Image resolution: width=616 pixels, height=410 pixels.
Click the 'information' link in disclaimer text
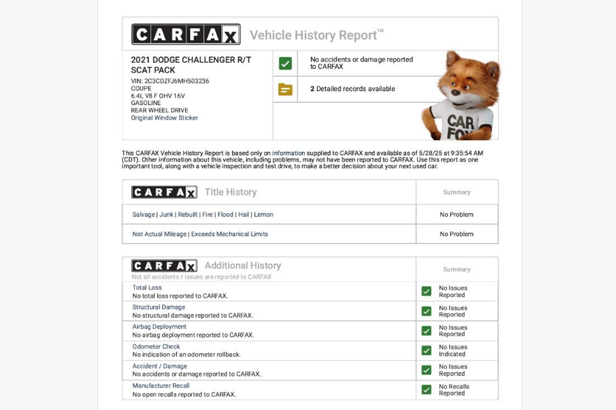pyautogui.click(x=288, y=153)
